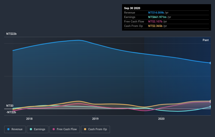Image resolution: width=215 pixels, height=137 pixels.
Task: Click the 2020 x-axis label
Action: pyautogui.click(x=161, y=119)
